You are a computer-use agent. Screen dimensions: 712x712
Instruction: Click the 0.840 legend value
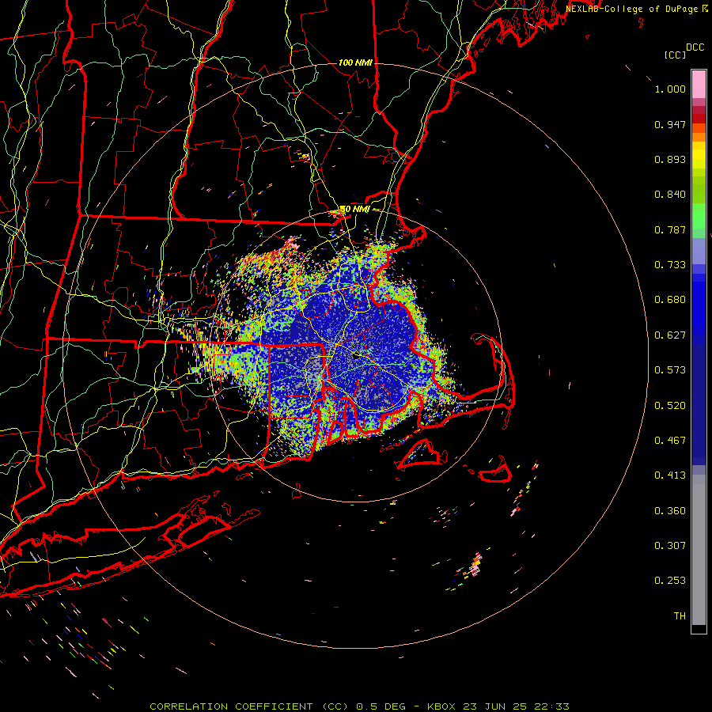coord(670,195)
